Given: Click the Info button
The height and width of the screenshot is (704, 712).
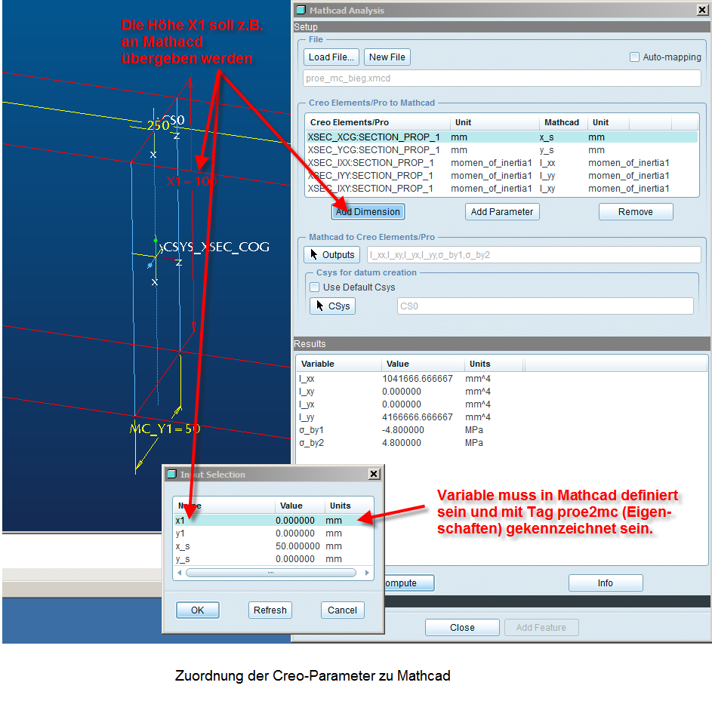Looking at the screenshot, I should [606, 583].
